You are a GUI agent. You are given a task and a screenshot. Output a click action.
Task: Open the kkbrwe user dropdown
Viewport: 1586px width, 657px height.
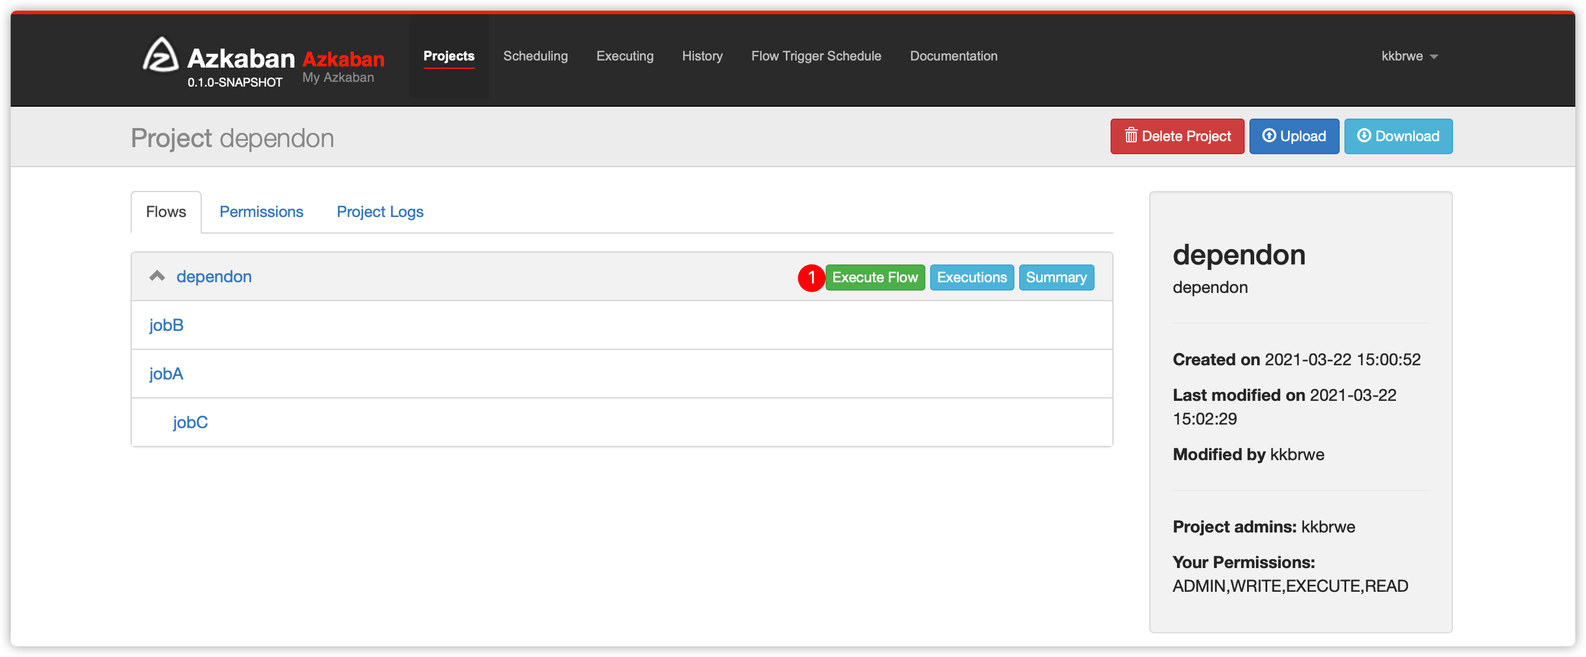tap(1409, 56)
